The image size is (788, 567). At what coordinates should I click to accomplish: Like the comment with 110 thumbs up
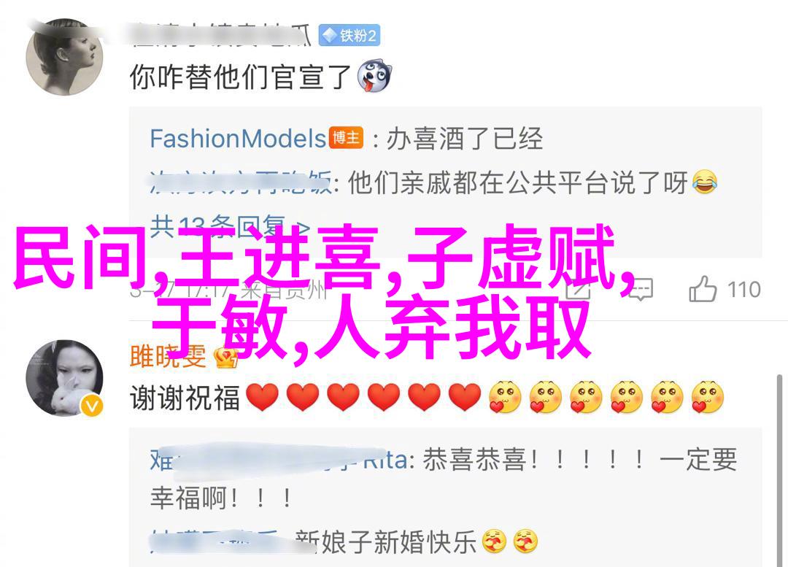[x=725, y=289]
